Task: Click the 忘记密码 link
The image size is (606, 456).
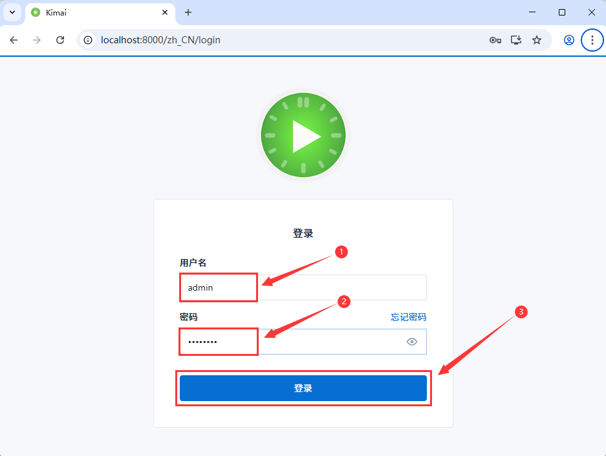Action: (x=409, y=317)
